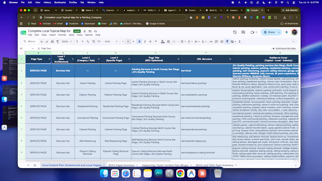Click the font size input field

pyautogui.click(x=128, y=42)
